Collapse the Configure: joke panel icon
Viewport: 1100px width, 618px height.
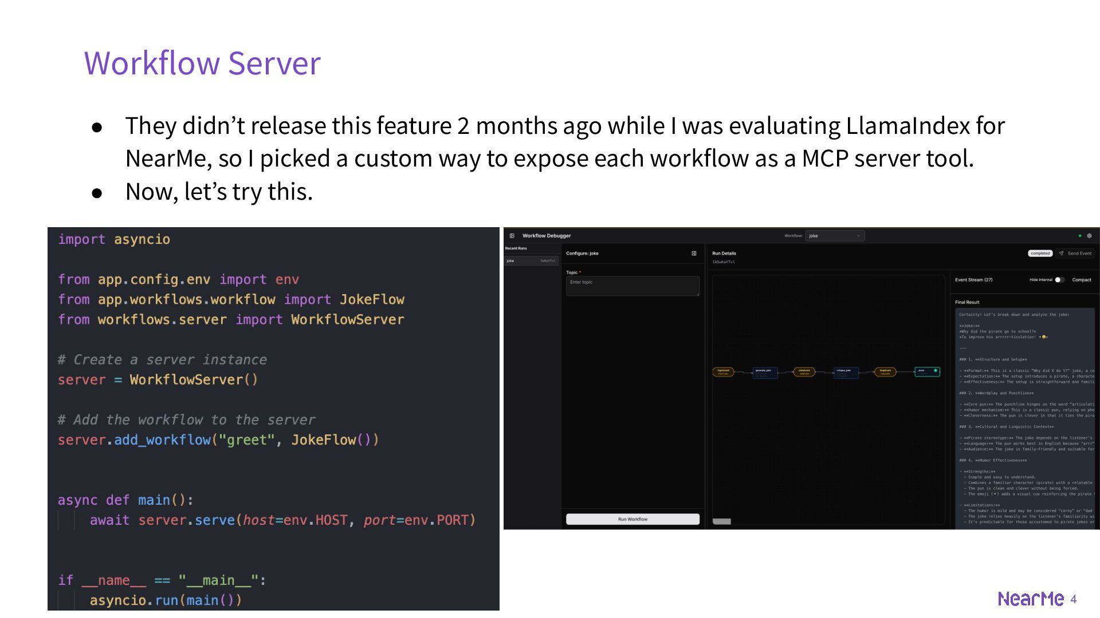pyautogui.click(x=694, y=253)
